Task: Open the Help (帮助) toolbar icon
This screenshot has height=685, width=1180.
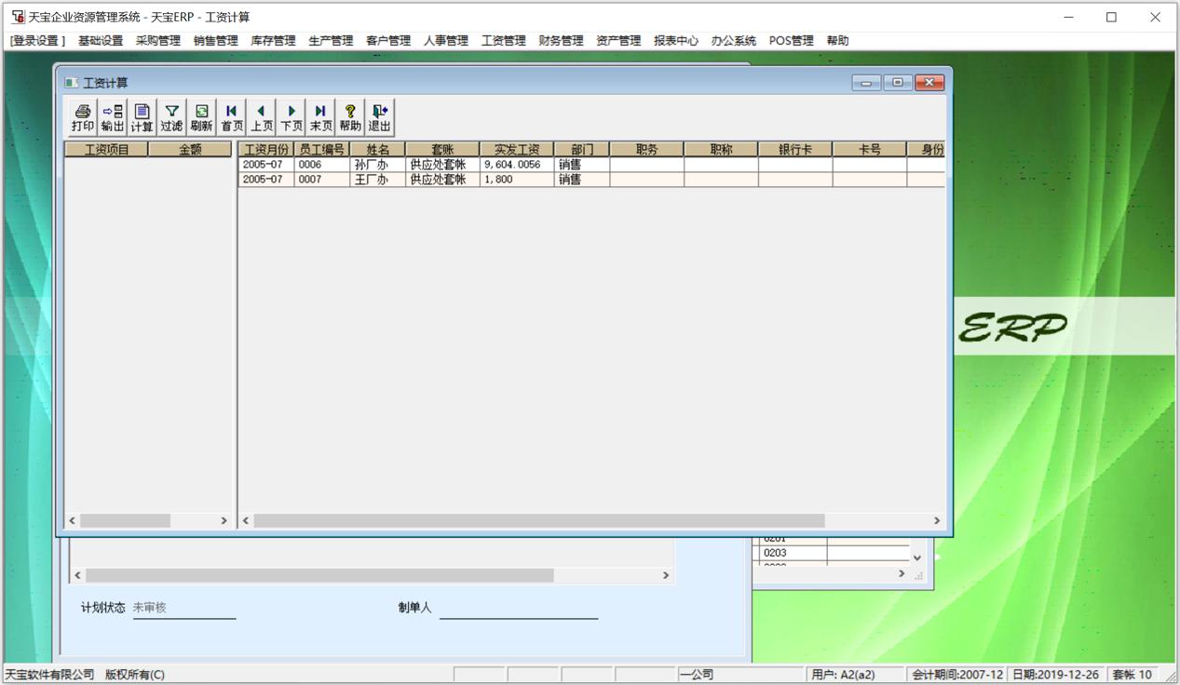Action: tap(350, 117)
